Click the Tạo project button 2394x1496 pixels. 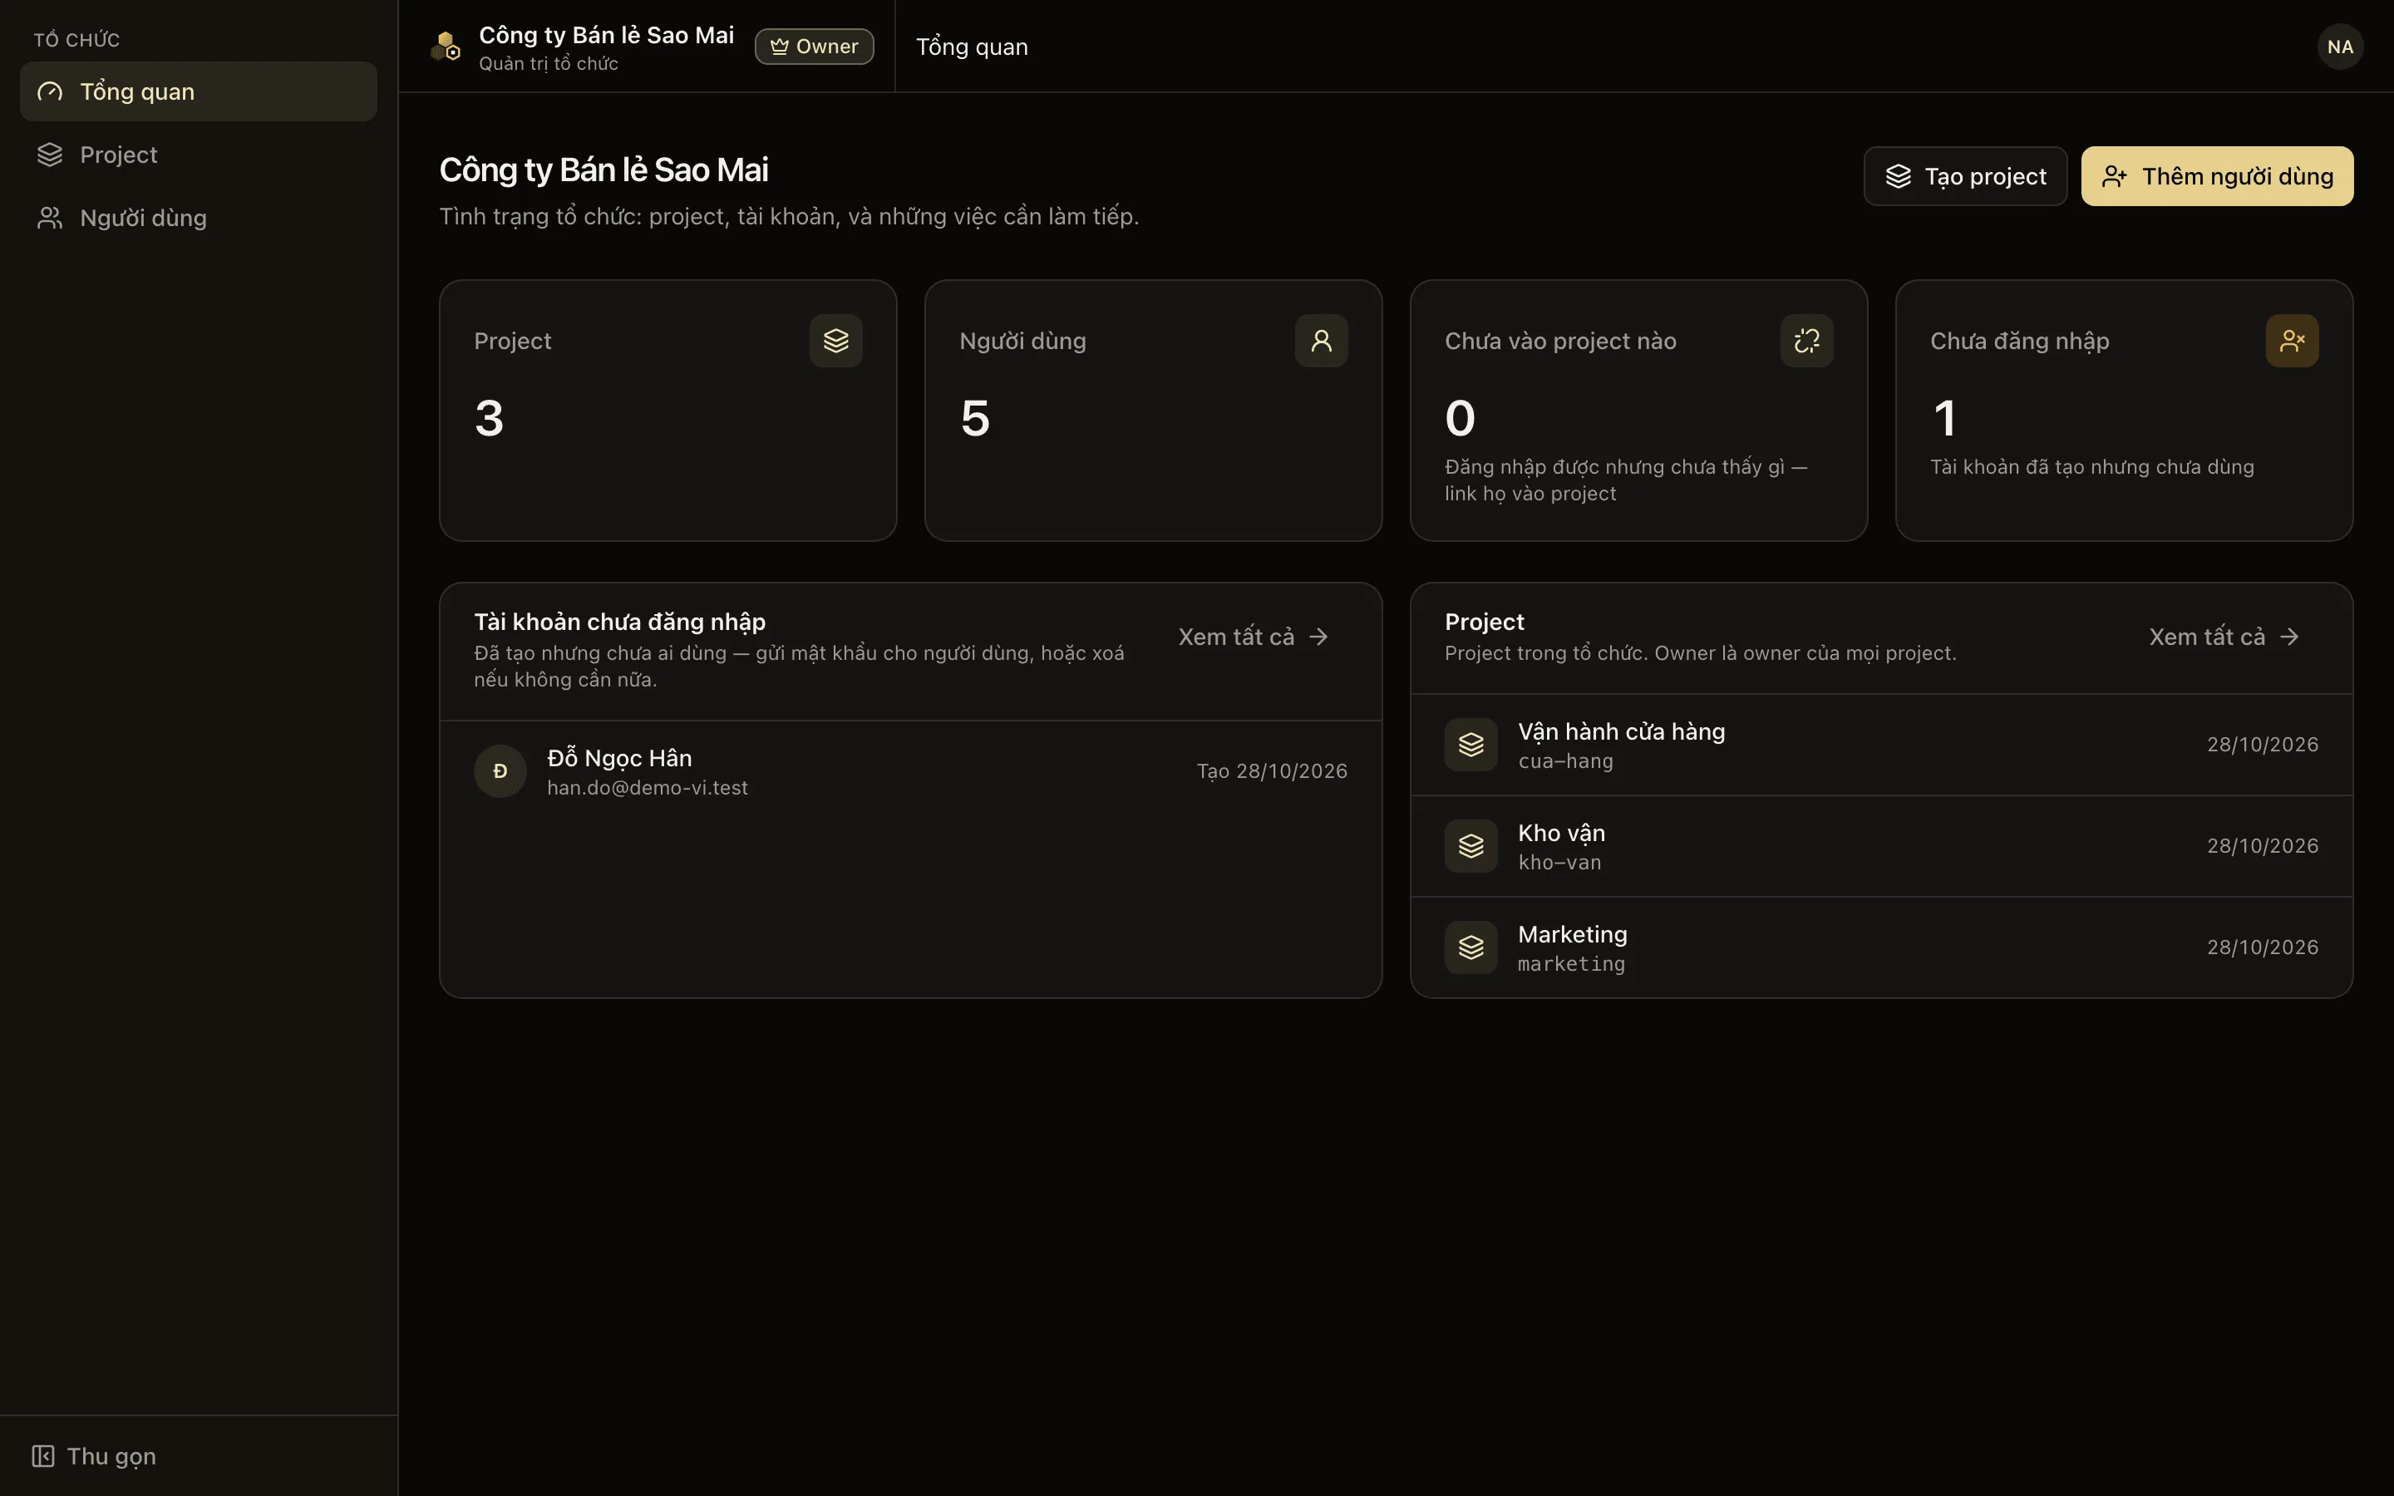click(1965, 176)
